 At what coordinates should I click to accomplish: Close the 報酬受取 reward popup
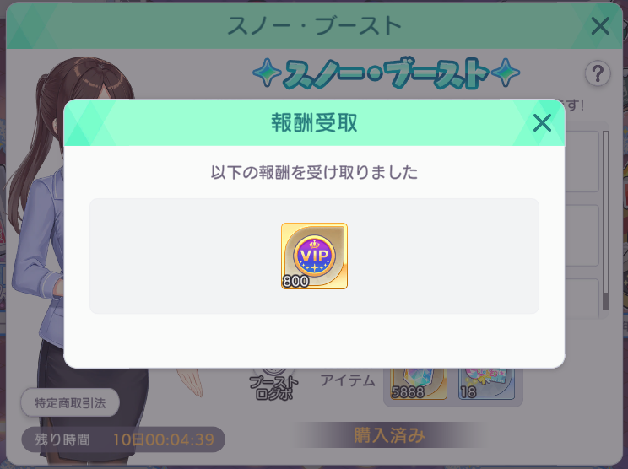click(x=542, y=123)
